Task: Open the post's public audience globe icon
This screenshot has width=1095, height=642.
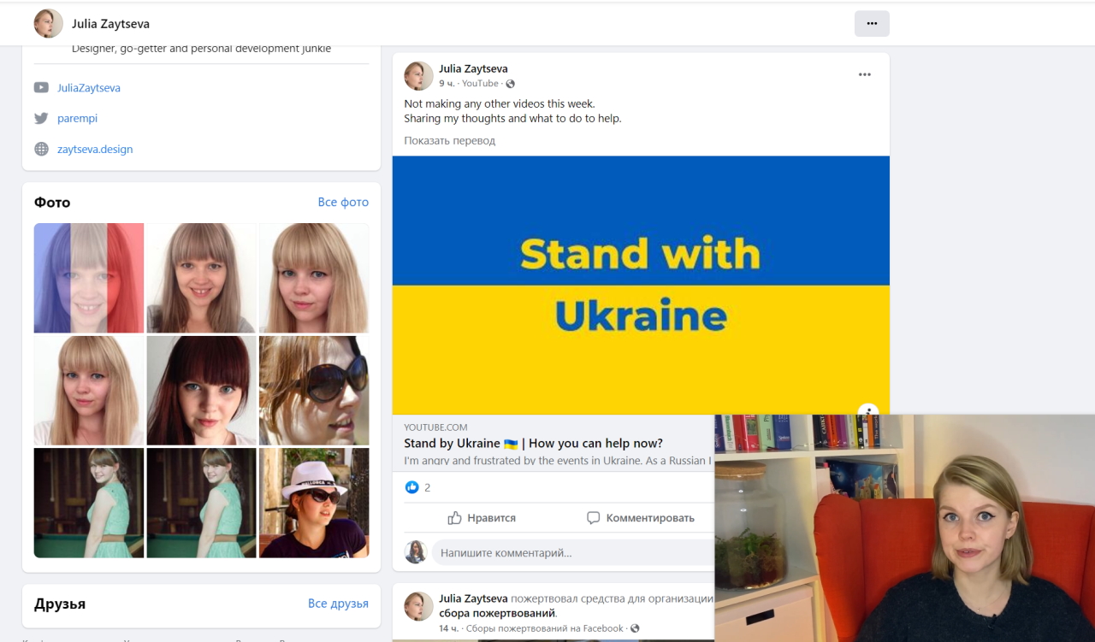Action: point(511,84)
